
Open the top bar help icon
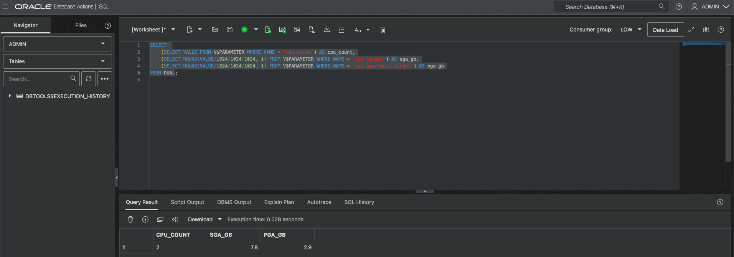click(x=679, y=7)
